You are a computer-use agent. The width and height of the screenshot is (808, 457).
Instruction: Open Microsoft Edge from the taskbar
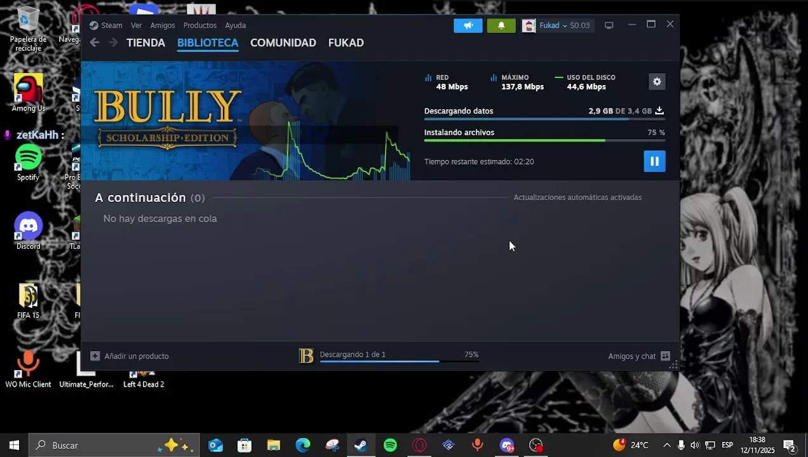(303, 446)
